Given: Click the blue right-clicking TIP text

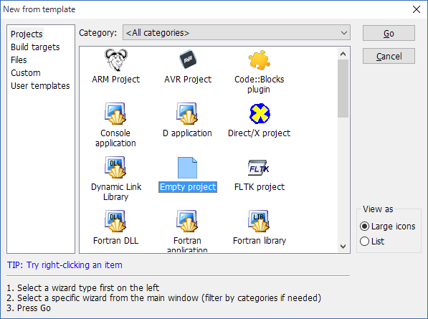Looking at the screenshot, I should [x=65, y=265].
